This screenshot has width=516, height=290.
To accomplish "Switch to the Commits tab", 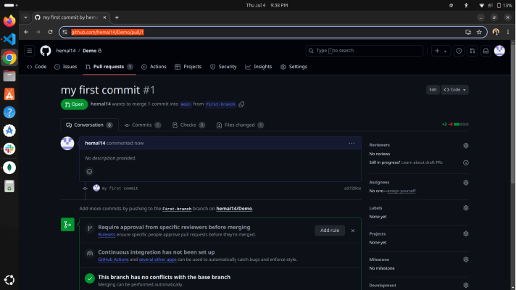I will (x=142, y=125).
